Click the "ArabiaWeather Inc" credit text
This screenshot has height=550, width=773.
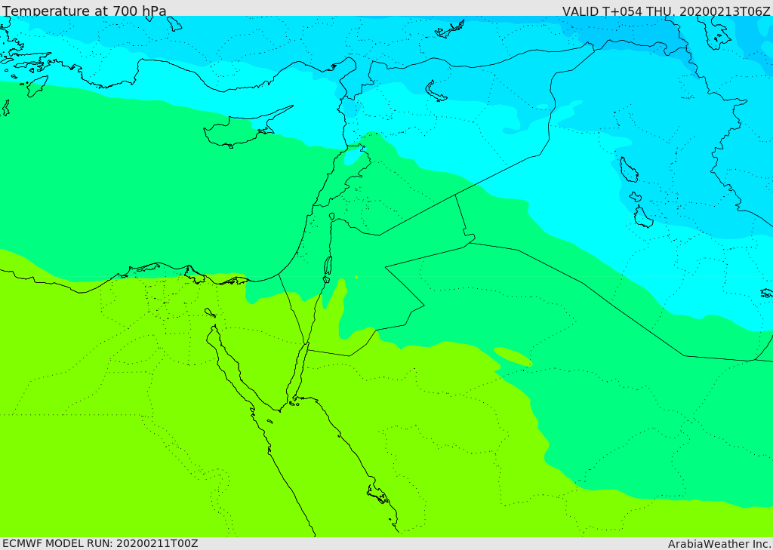pyautogui.click(x=719, y=544)
